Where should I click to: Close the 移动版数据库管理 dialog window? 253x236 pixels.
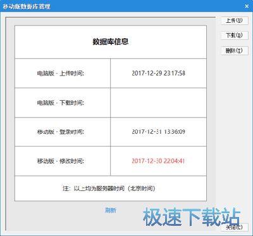[247, 6]
